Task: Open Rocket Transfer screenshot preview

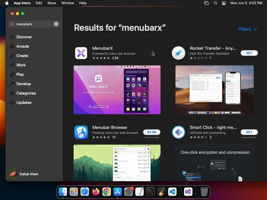Action: pos(214,90)
